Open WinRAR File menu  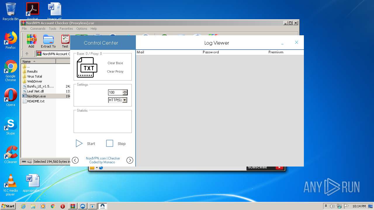click(24, 29)
